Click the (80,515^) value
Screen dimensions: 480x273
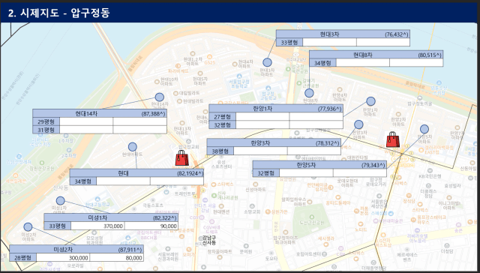tap(430, 55)
